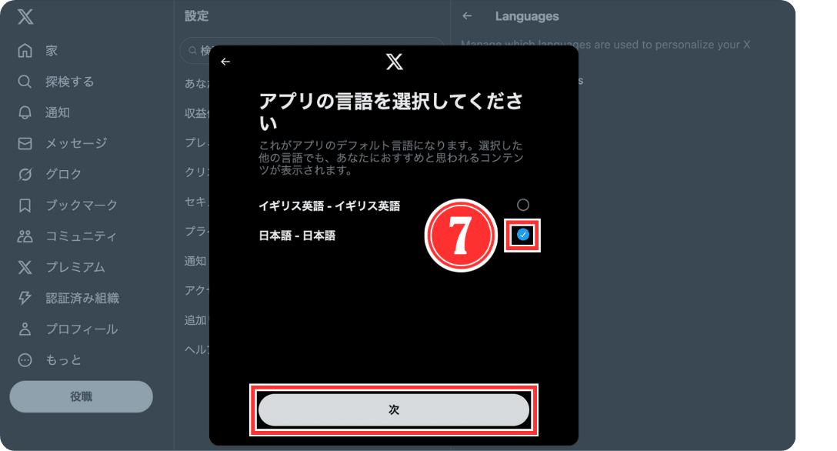Open the 家 (Home) sidebar icon

coord(25,50)
